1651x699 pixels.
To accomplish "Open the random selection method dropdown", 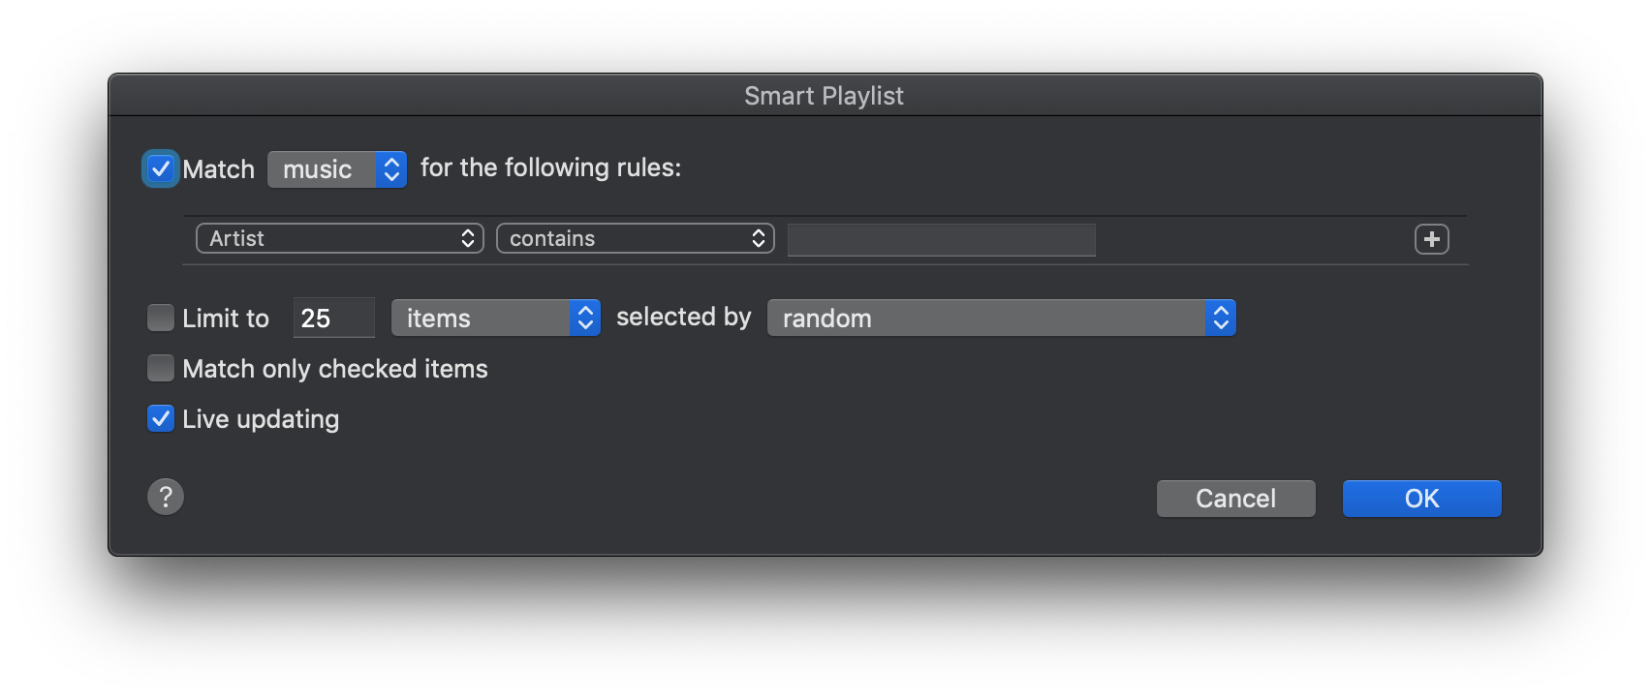I will point(1001,318).
